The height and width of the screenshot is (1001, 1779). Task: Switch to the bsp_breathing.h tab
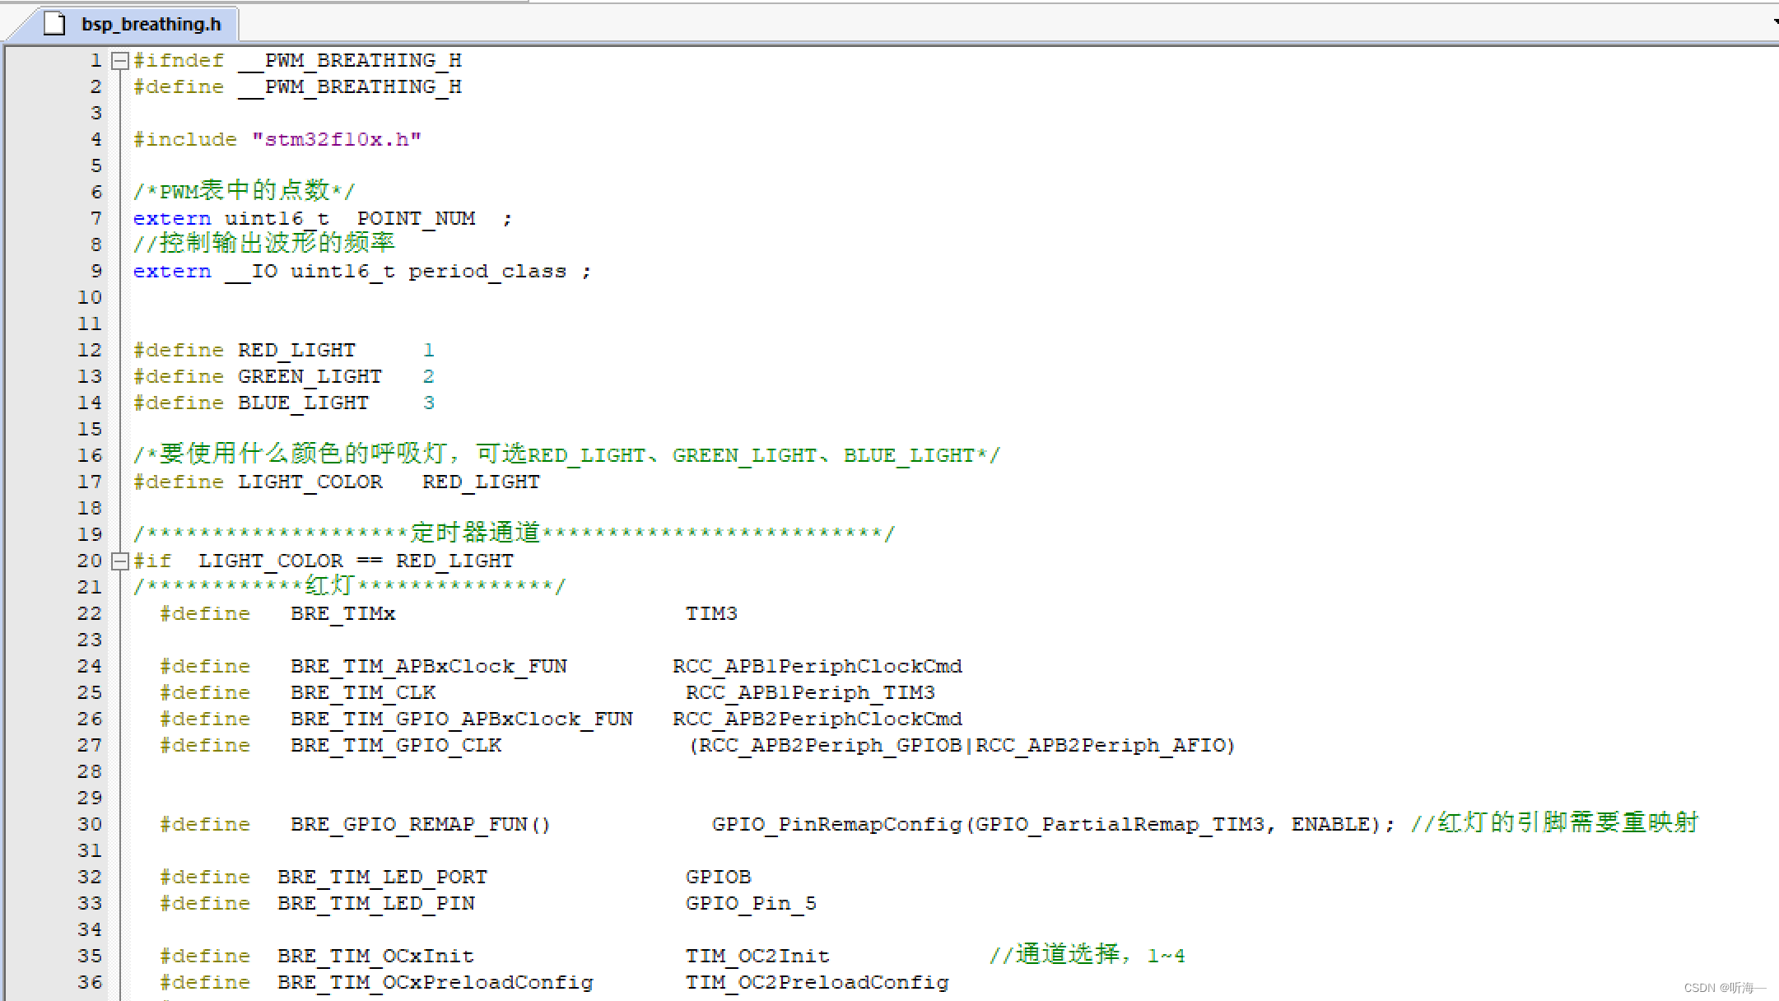(151, 25)
